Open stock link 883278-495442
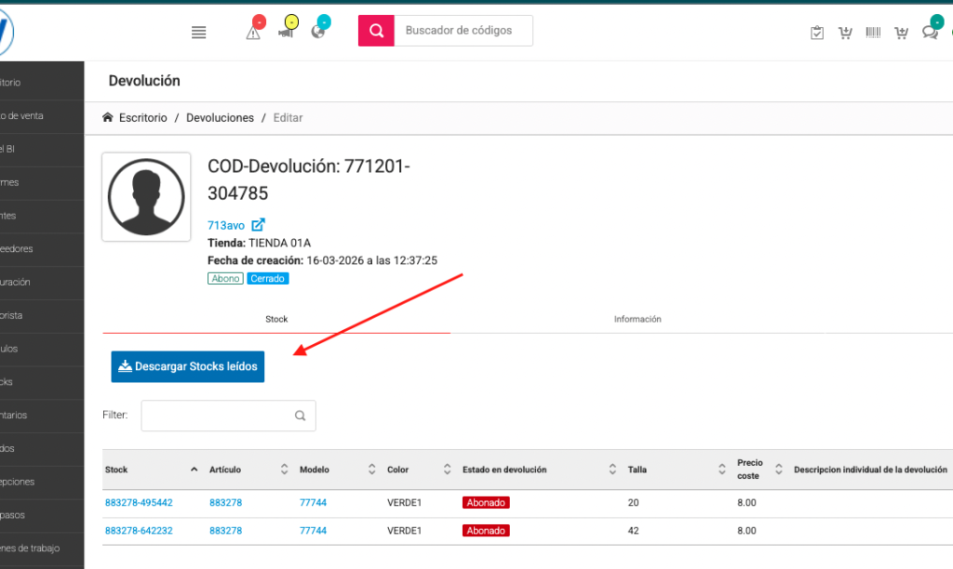The height and width of the screenshot is (569, 953). coord(139,503)
